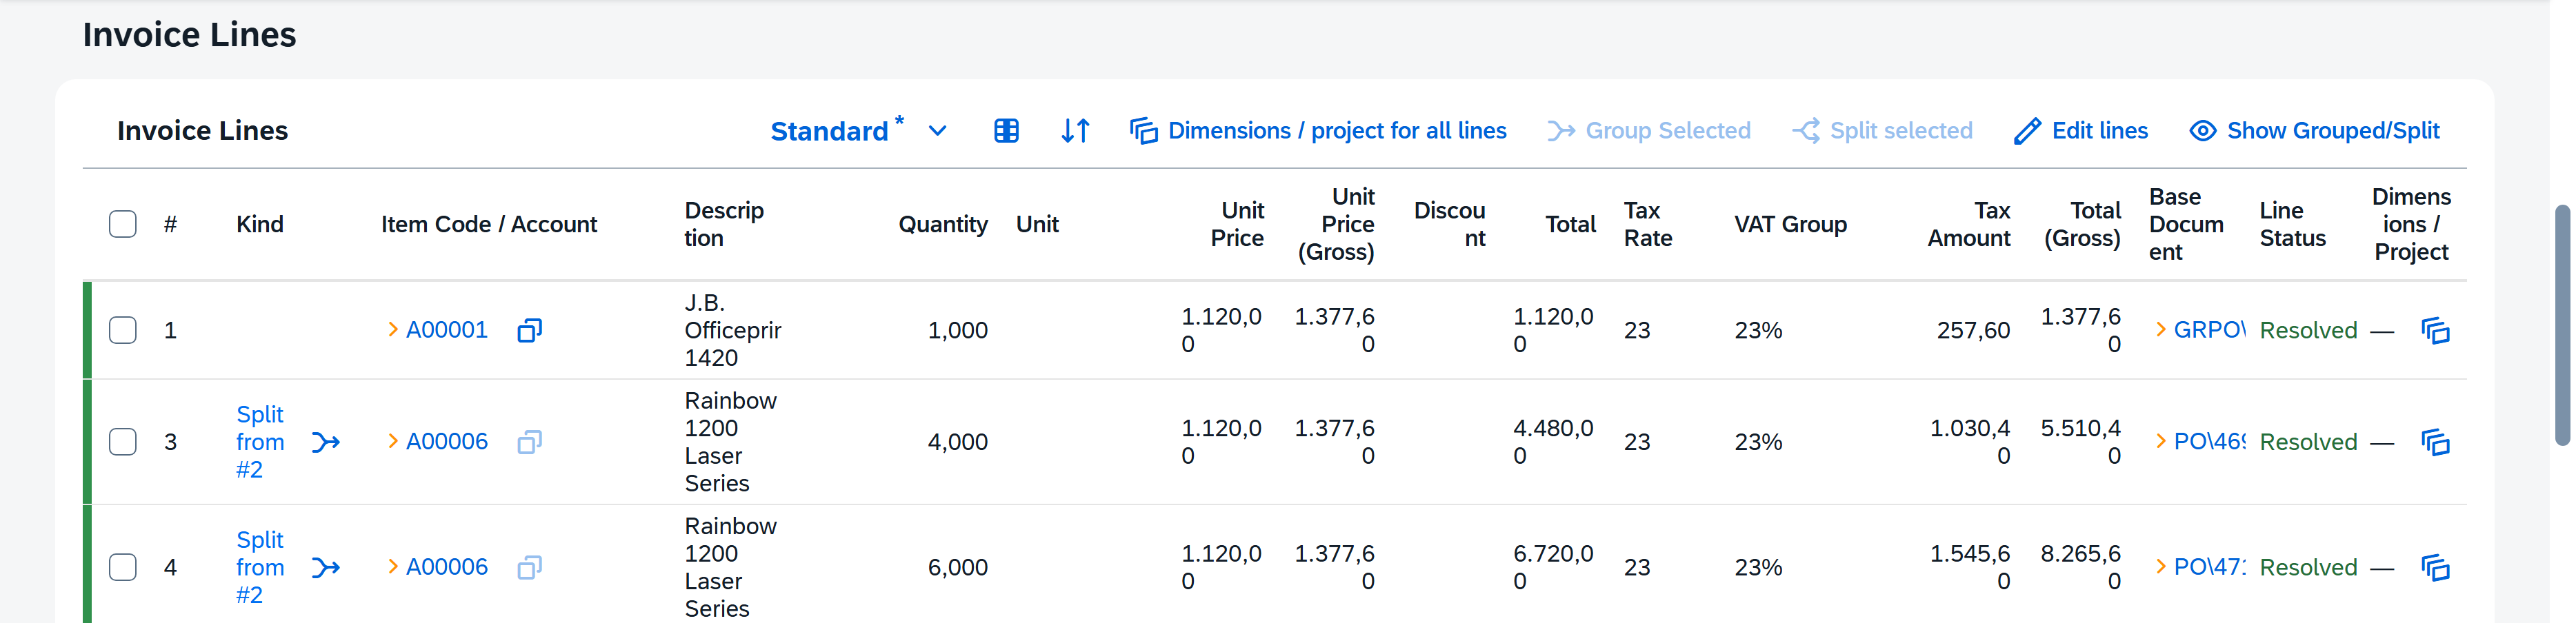Open dimensions icon for line 1
Image resolution: width=2576 pixels, height=623 pixels.
tap(2435, 330)
